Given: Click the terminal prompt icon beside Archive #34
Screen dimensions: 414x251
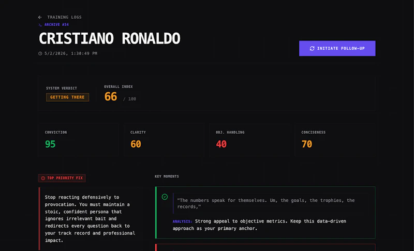Looking at the screenshot, I should click(x=40, y=24).
